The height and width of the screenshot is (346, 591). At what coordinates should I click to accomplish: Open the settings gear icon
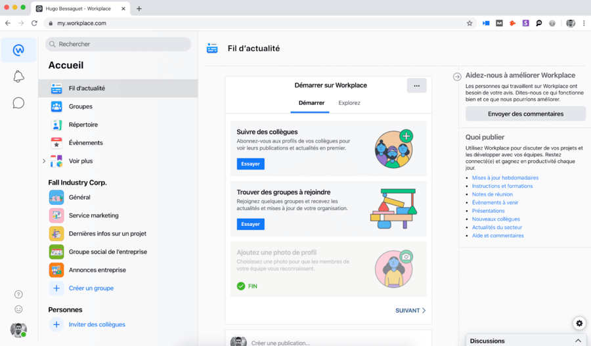click(x=579, y=323)
